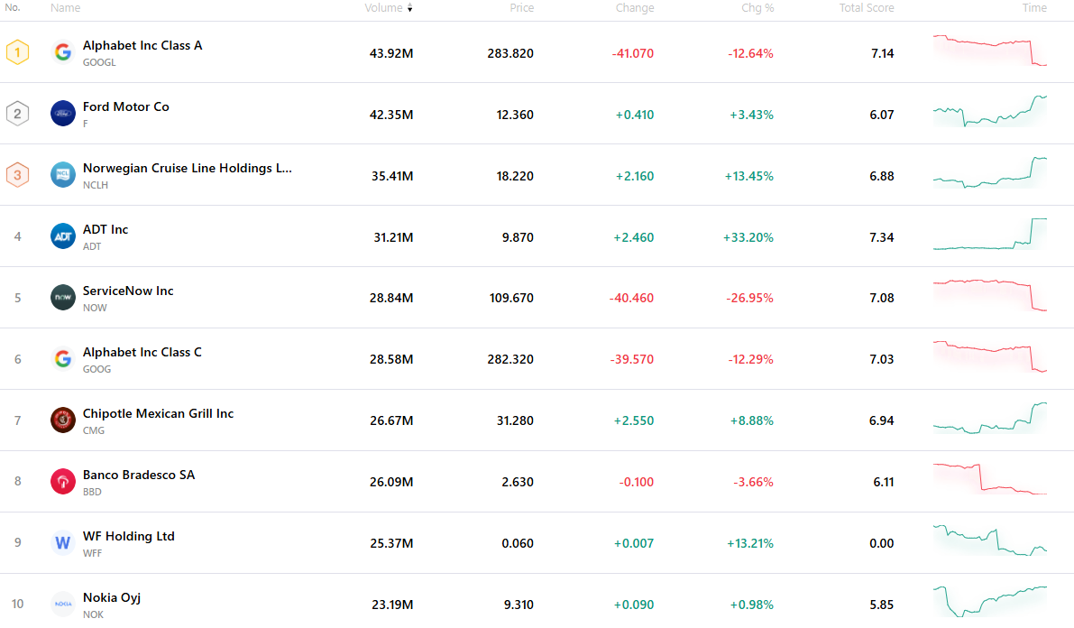
Task: Click the rank 2 silver badge
Action: point(18,114)
